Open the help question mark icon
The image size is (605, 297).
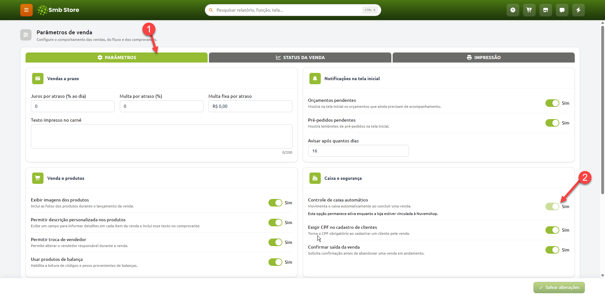click(513, 10)
